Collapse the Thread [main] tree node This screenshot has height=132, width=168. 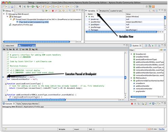[11, 19]
